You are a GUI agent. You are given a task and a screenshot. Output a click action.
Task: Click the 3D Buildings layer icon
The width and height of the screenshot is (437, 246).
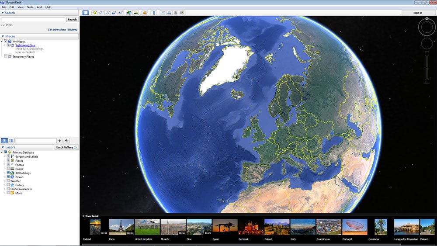tap(12, 173)
